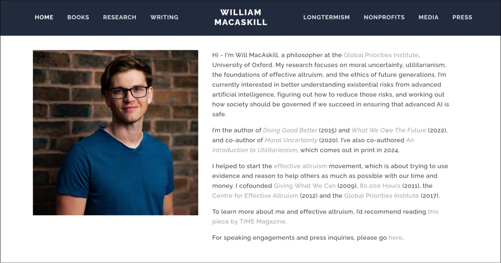This screenshot has height=263, width=501.
Task: Open the Longtermism page
Action: click(326, 17)
